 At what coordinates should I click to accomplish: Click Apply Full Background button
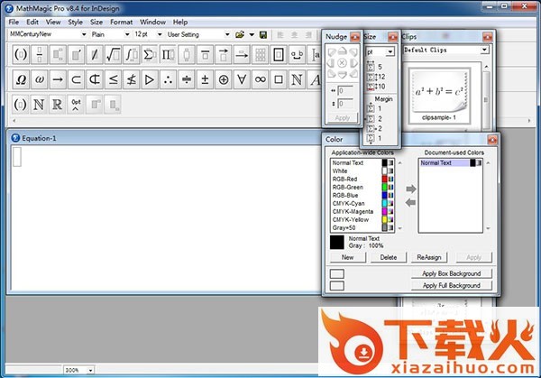click(452, 285)
